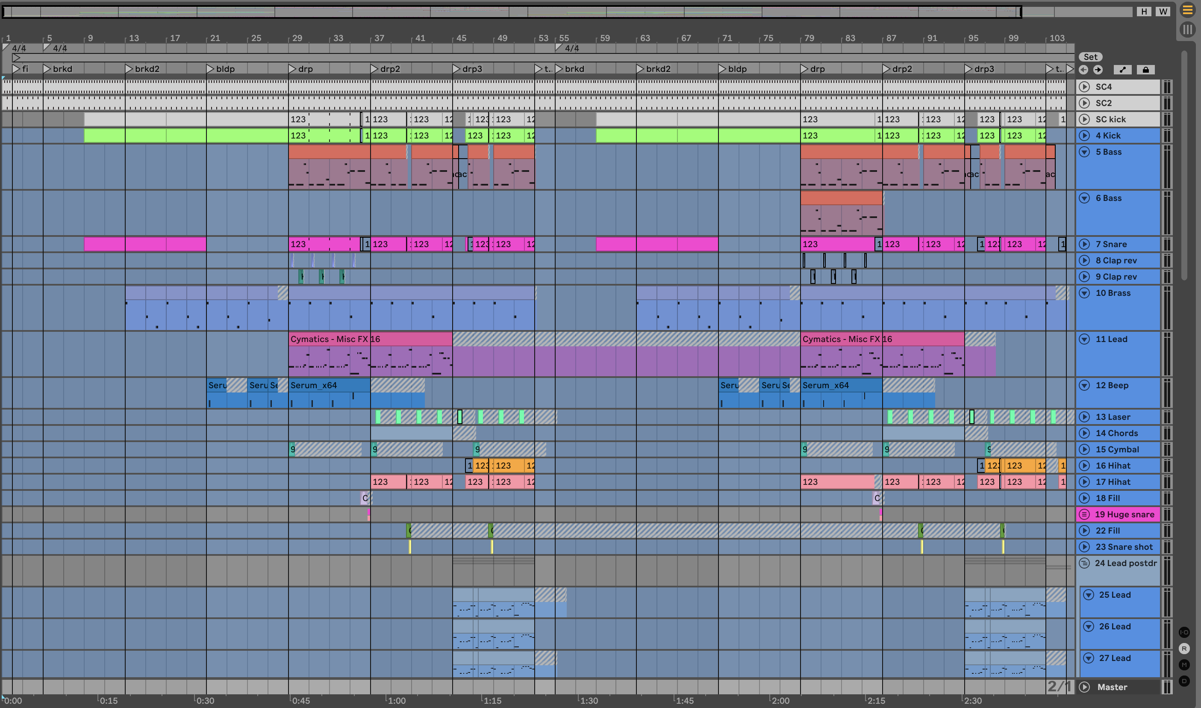Select the 14 Chords track title
Viewport: 1201px width, 708px height.
pos(1116,433)
